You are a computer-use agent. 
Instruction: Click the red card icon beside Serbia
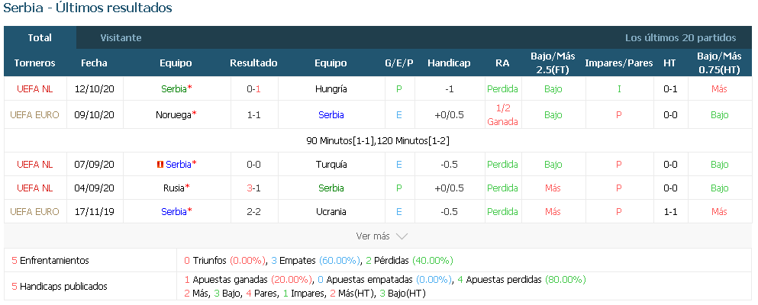click(160, 165)
